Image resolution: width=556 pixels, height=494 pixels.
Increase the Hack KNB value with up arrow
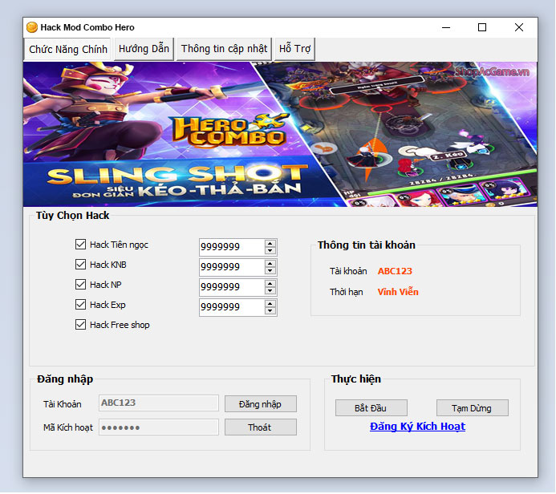(270, 264)
